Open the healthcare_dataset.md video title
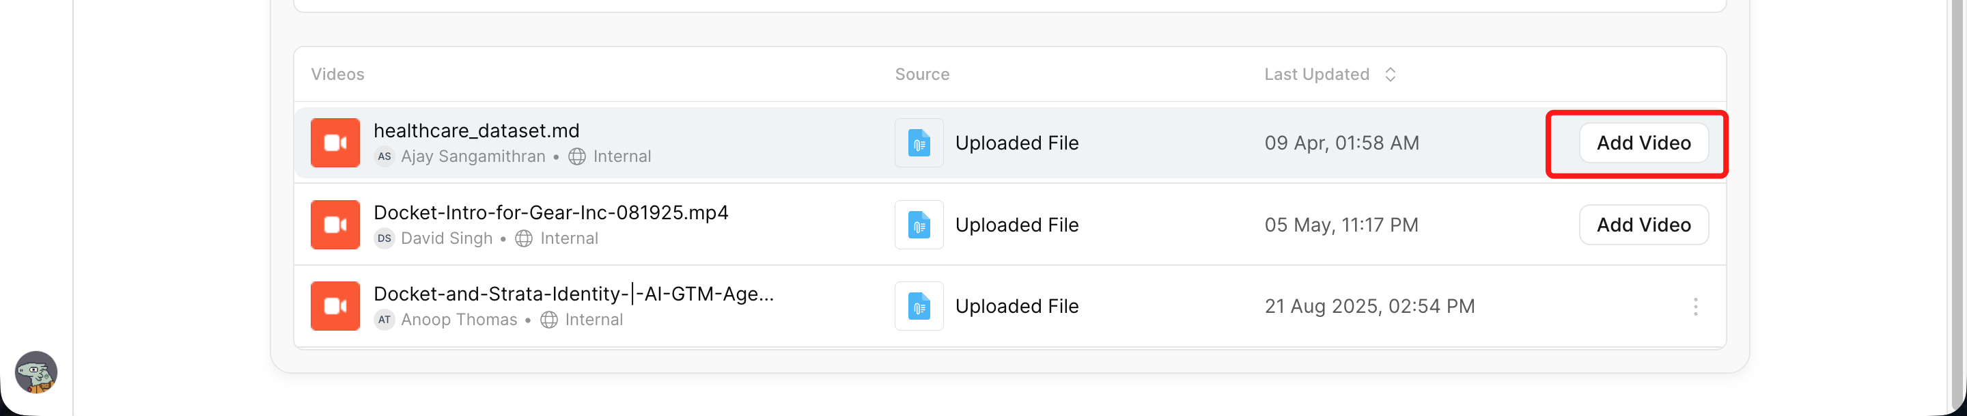Screen dimensions: 1967x416 477,130
